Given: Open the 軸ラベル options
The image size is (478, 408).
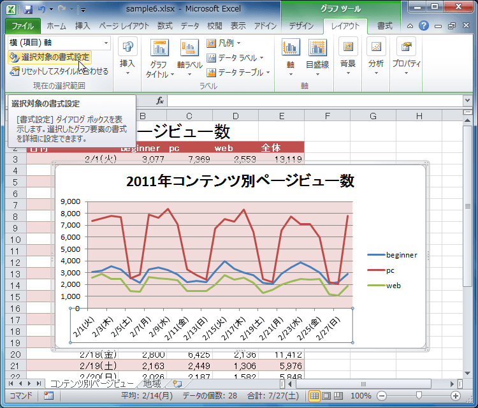Looking at the screenshot, I should (190, 58).
